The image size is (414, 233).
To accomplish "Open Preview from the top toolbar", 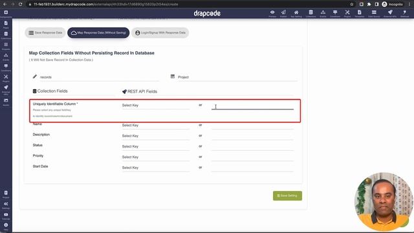I will pos(272,14).
